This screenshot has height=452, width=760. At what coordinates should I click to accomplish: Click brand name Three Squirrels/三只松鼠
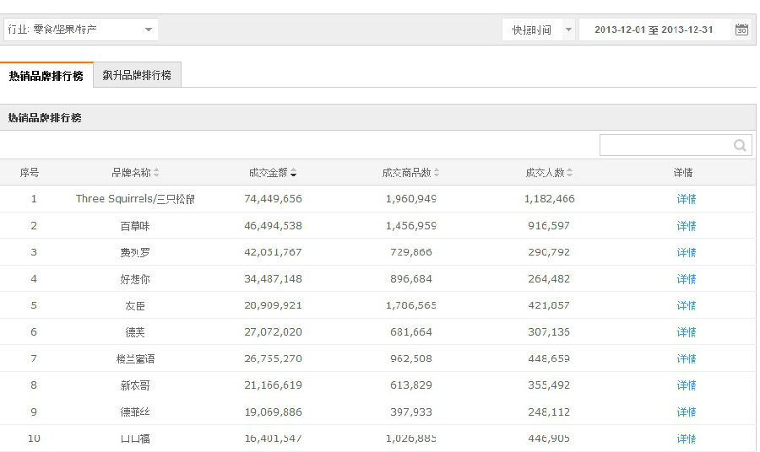pos(135,199)
